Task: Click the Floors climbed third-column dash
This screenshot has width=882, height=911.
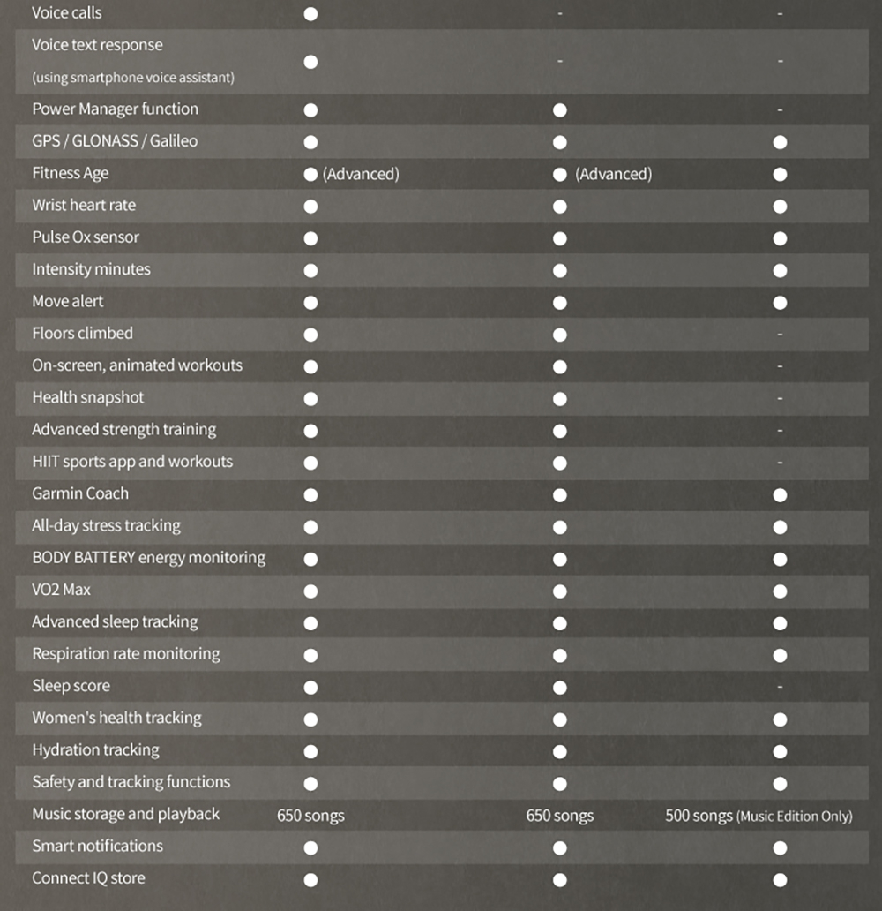Action: (x=780, y=334)
